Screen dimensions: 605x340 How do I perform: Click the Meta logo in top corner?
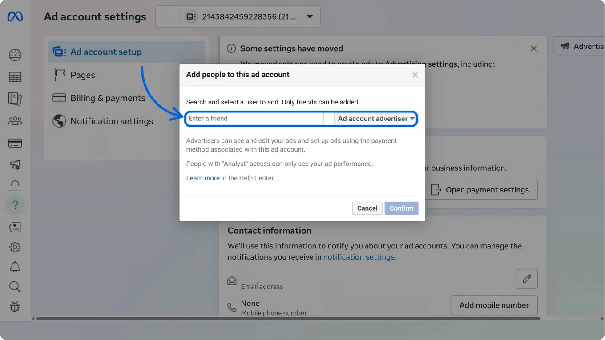click(15, 16)
